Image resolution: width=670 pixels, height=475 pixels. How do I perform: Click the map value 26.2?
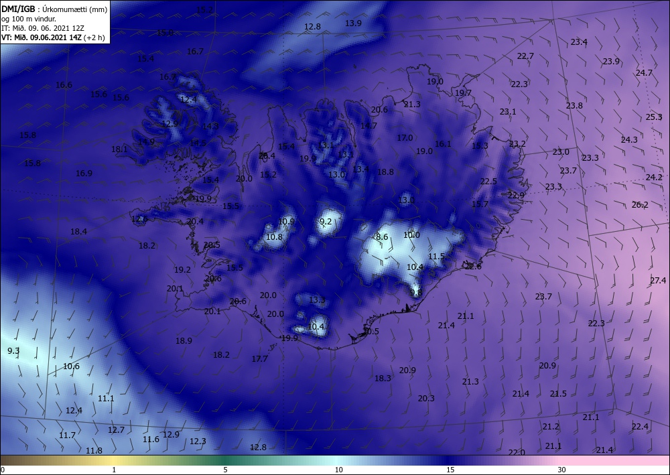pyautogui.click(x=640, y=204)
